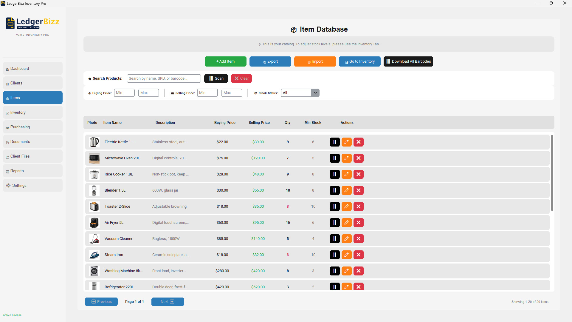Image resolution: width=572 pixels, height=322 pixels.
Task: Show barcode for Steam Iron
Action: (x=334, y=255)
